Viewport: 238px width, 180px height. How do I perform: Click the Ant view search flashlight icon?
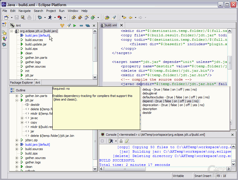[69, 25]
